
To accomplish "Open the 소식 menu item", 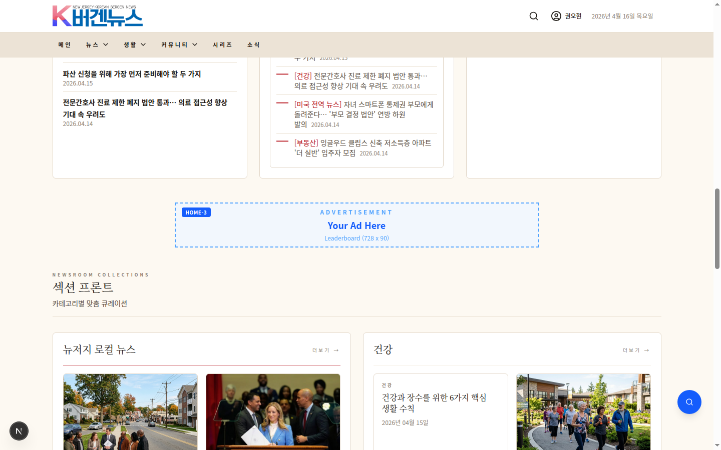I will point(253,44).
